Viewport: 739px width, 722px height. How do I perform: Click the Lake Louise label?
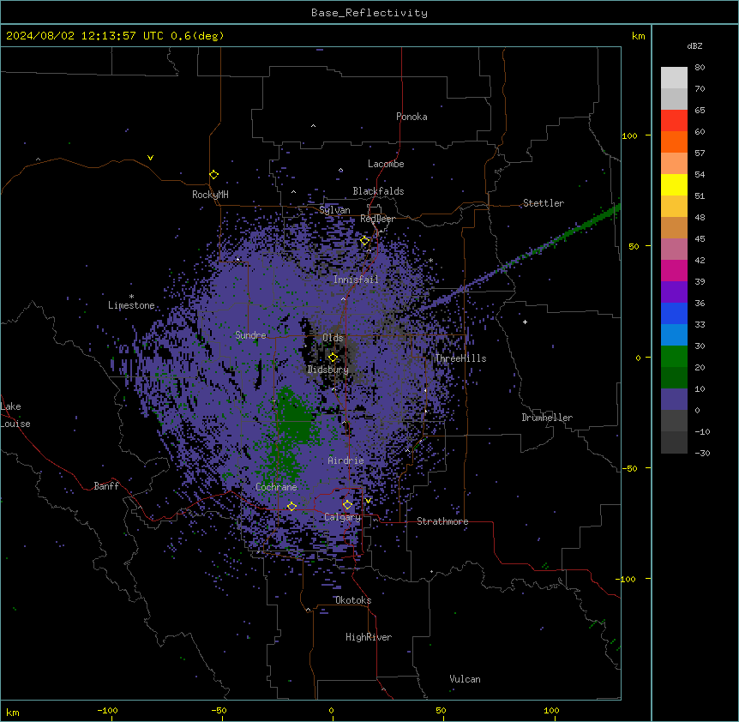[15, 415]
